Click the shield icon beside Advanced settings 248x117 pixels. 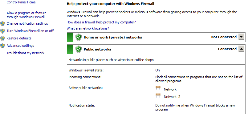(2, 46)
